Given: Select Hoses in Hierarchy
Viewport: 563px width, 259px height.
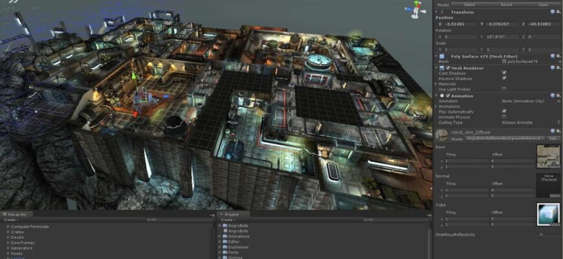Looking at the screenshot, I should pyautogui.click(x=17, y=254).
